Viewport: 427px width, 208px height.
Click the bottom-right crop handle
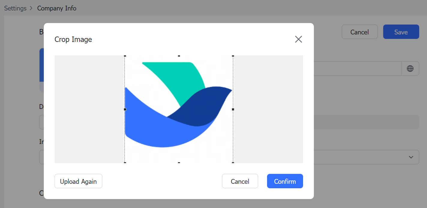click(x=233, y=163)
